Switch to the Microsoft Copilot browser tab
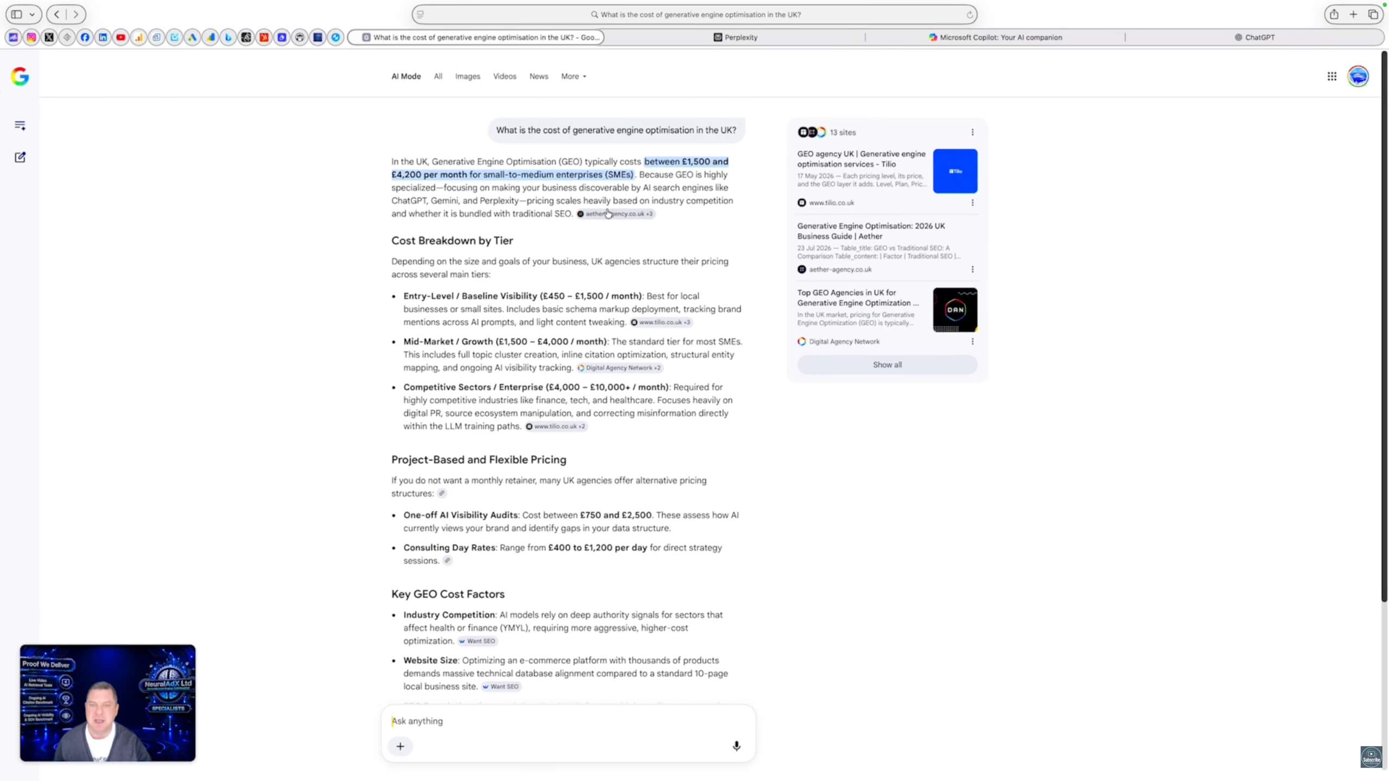Image resolution: width=1389 pixels, height=781 pixels. [995, 37]
